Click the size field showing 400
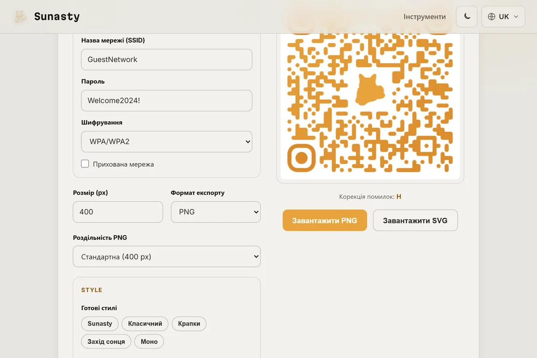Viewport: 537px width, 358px height. point(118,211)
